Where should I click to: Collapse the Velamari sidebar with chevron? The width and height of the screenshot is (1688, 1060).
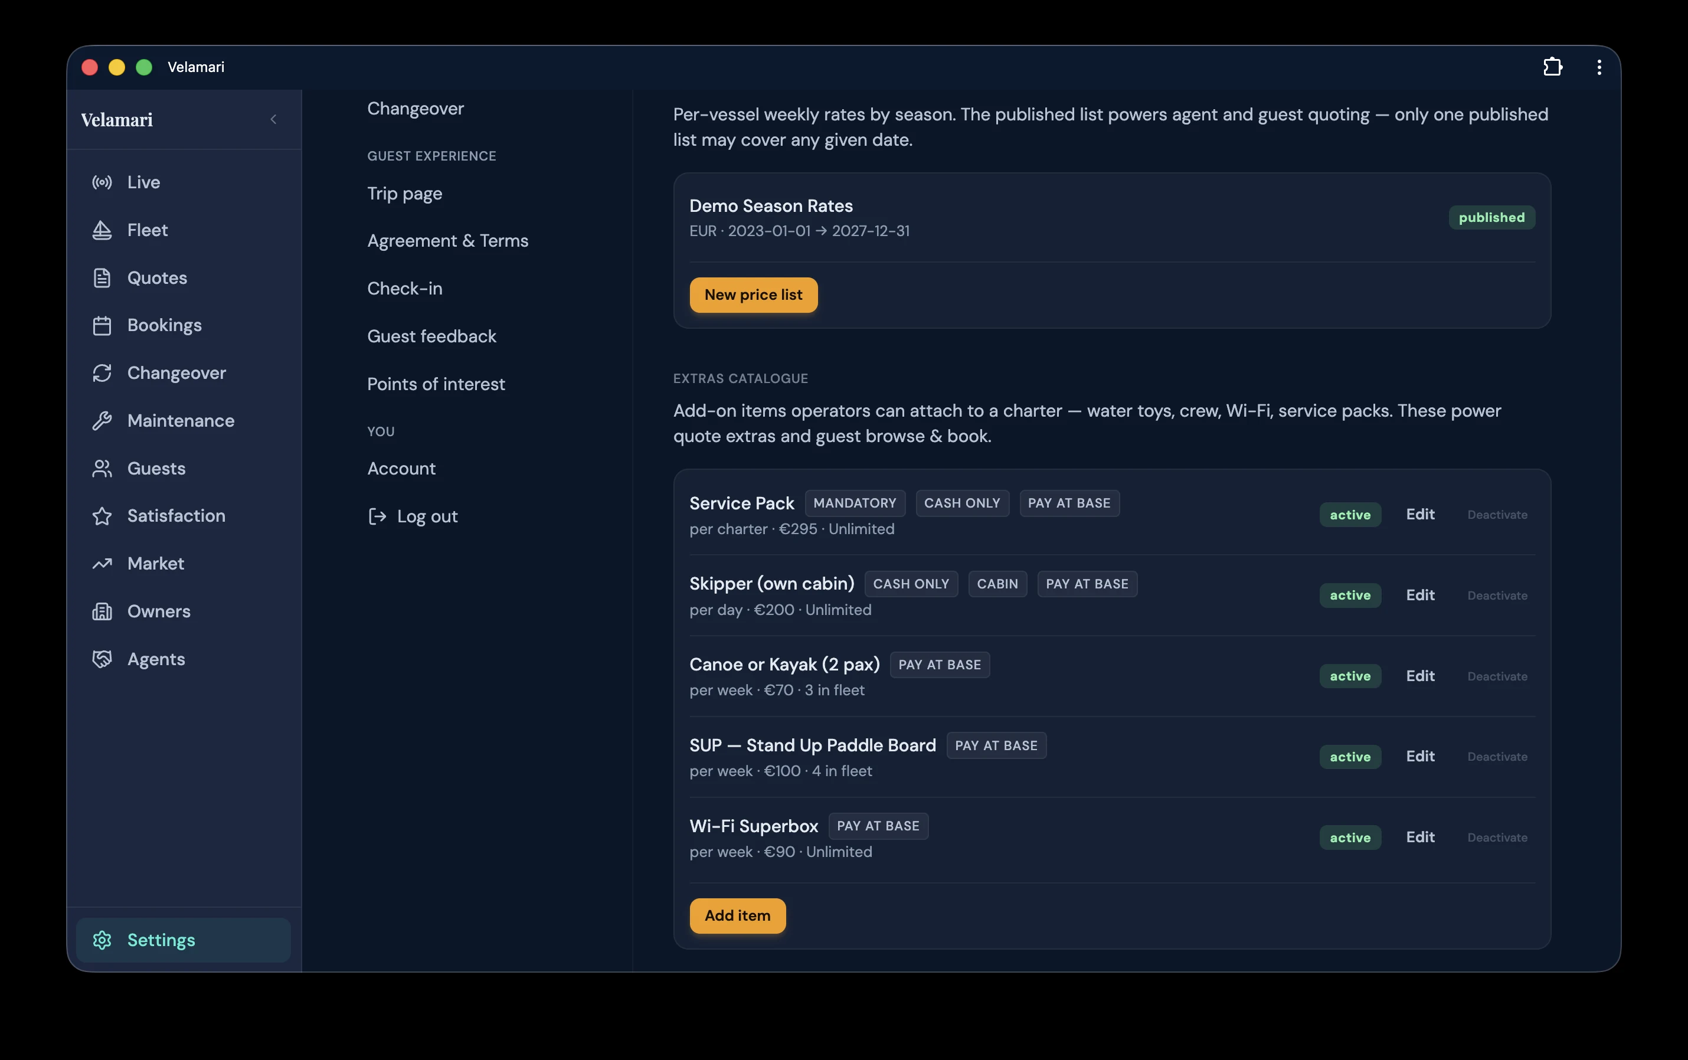(273, 119)
